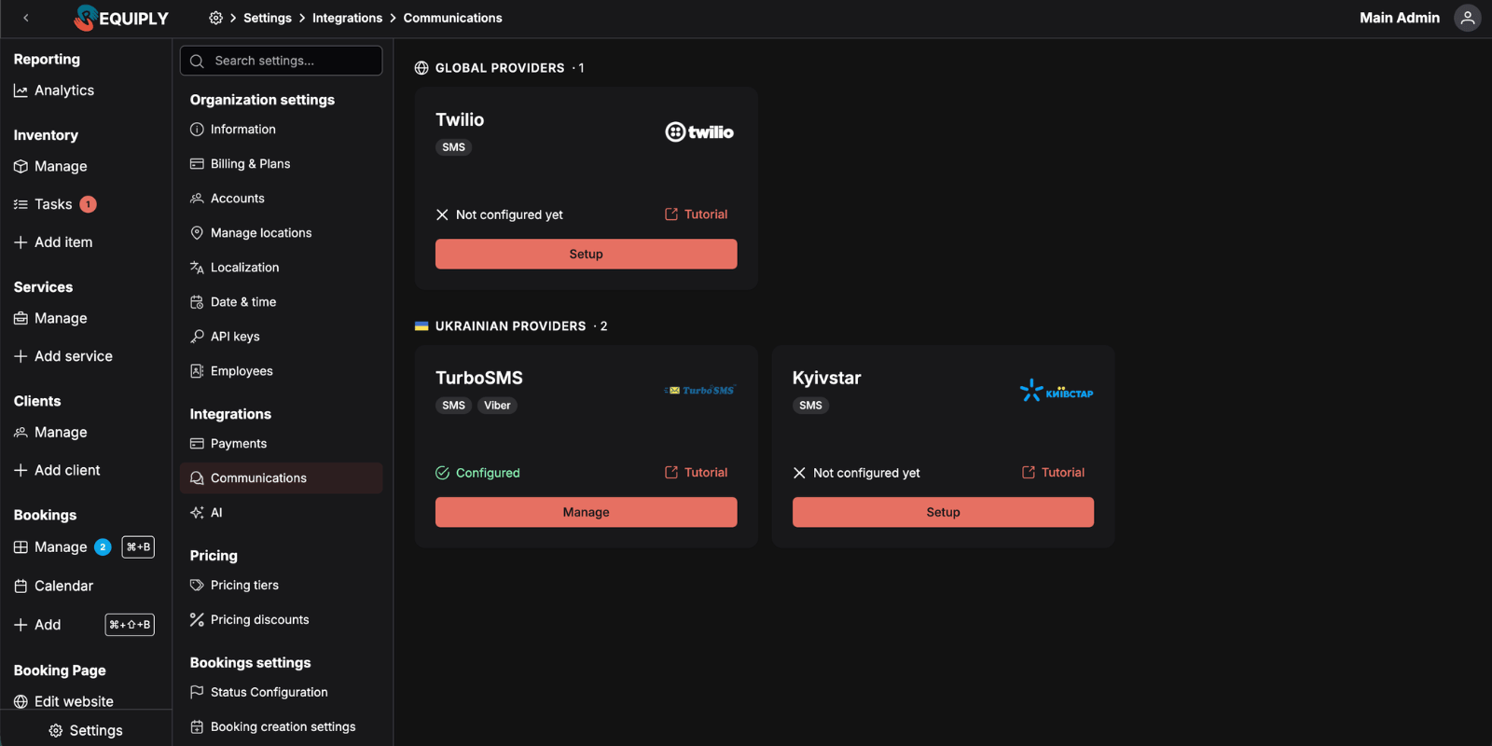The height and width of the screenshot is (746, 1492).
Task: Click Communications breadcrumb
Action: click(x=452, y=18)
